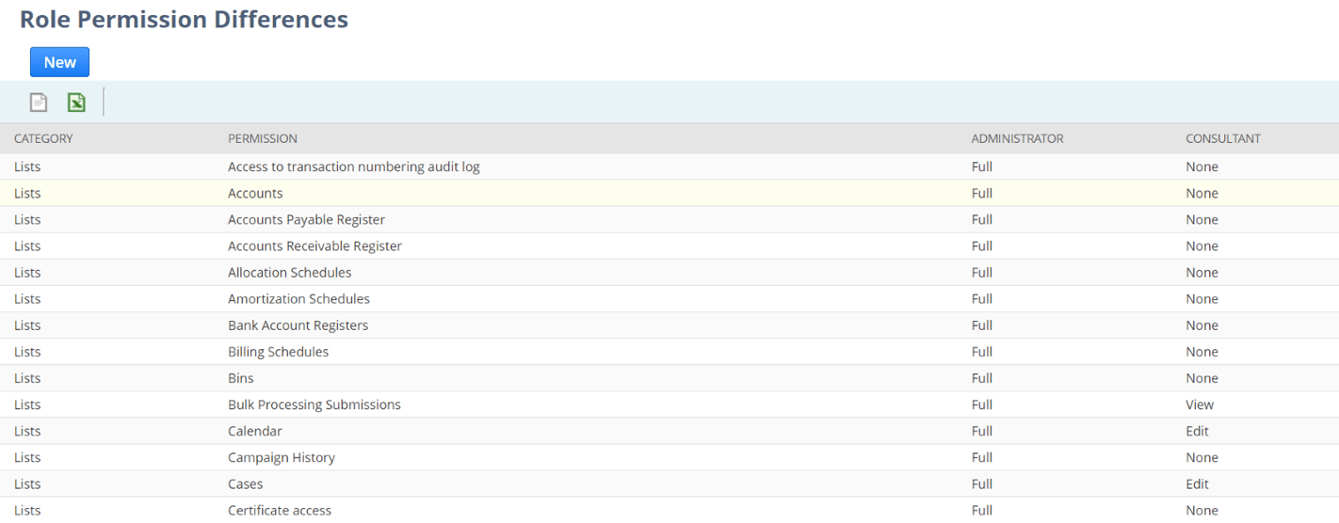Select 'Allocation Schedules' permission
Screen dimensions: 1339x523
289,272
